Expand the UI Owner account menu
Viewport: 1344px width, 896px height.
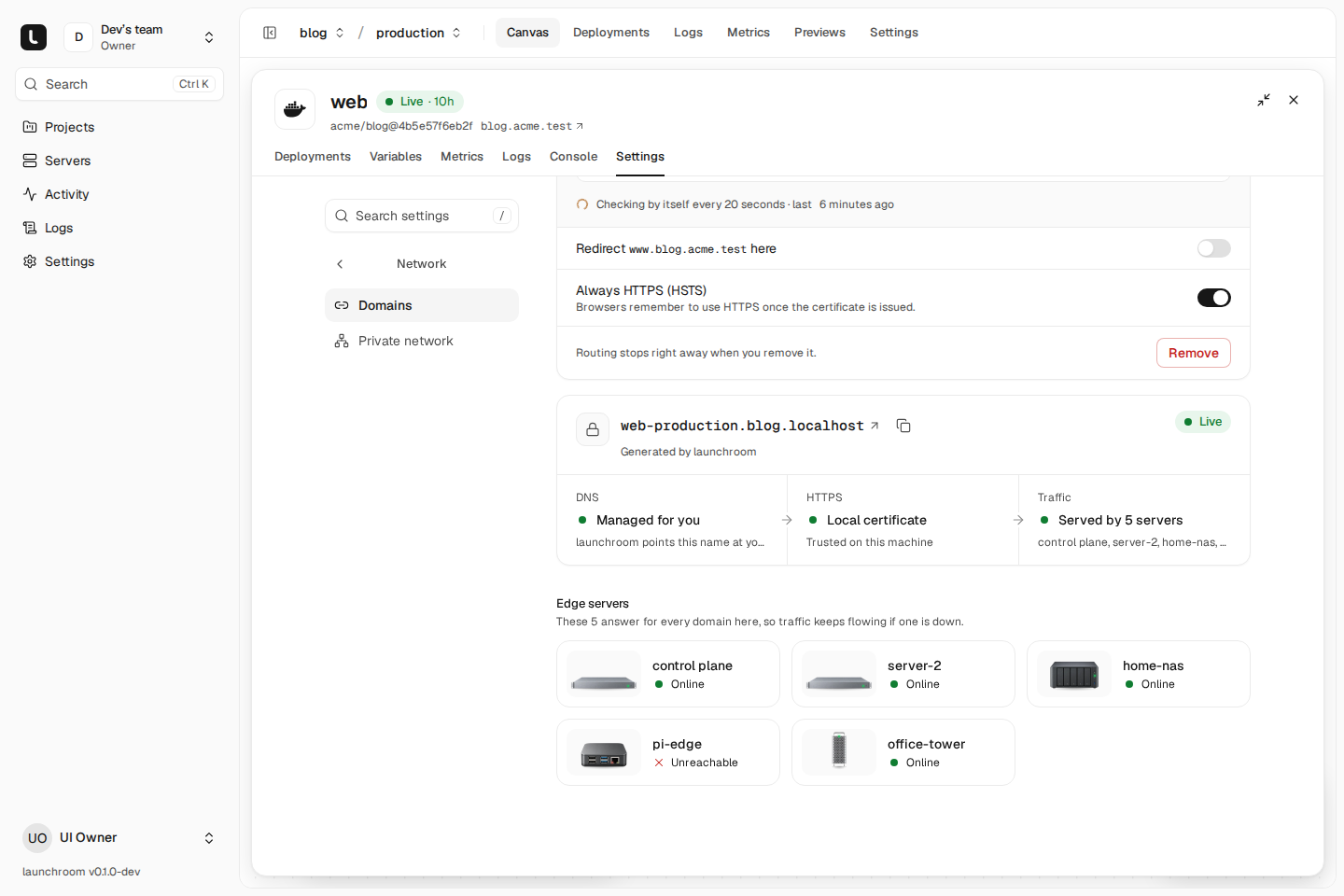coord(209,838)
